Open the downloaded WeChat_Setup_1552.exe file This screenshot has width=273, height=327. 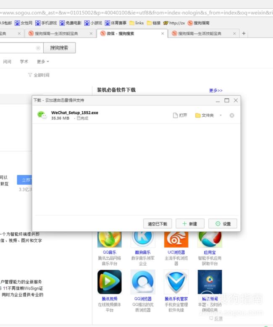point(180,115)
